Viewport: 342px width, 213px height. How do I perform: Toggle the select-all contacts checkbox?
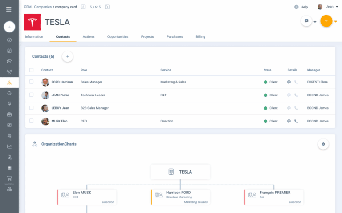point(32,70)
